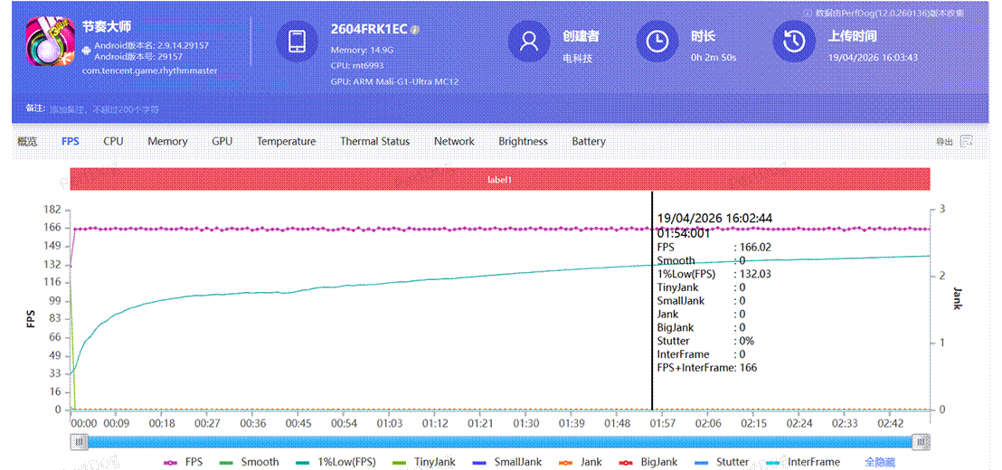This screenshot has width=1002, height=470.
Task: Click the red label1 bar
Action: coord(500,180)
